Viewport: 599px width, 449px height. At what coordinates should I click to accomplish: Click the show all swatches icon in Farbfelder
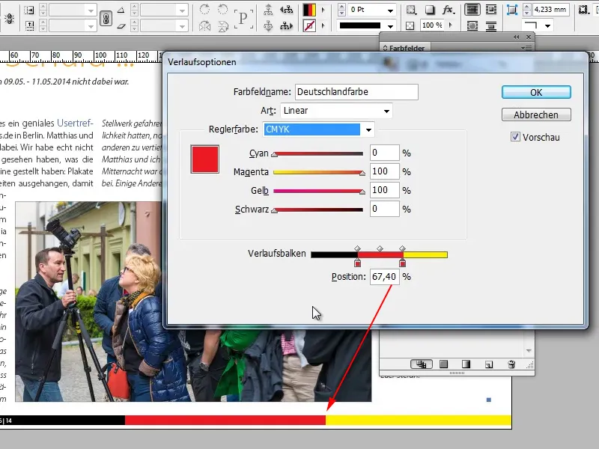[422, 364]
